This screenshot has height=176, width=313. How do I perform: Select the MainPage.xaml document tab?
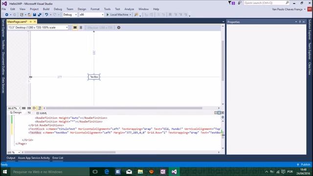pos(18,22)
